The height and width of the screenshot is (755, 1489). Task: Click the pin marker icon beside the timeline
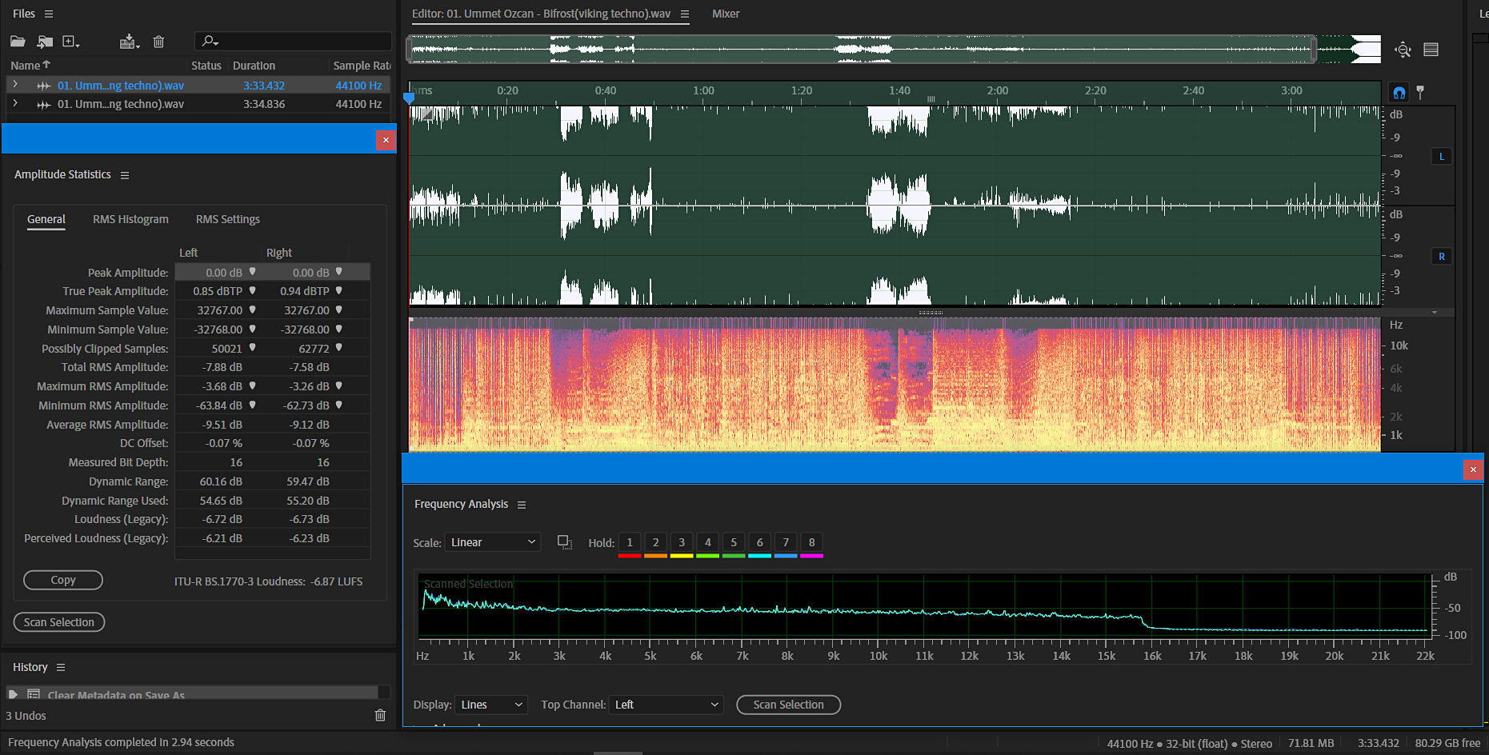point(1420,93)
